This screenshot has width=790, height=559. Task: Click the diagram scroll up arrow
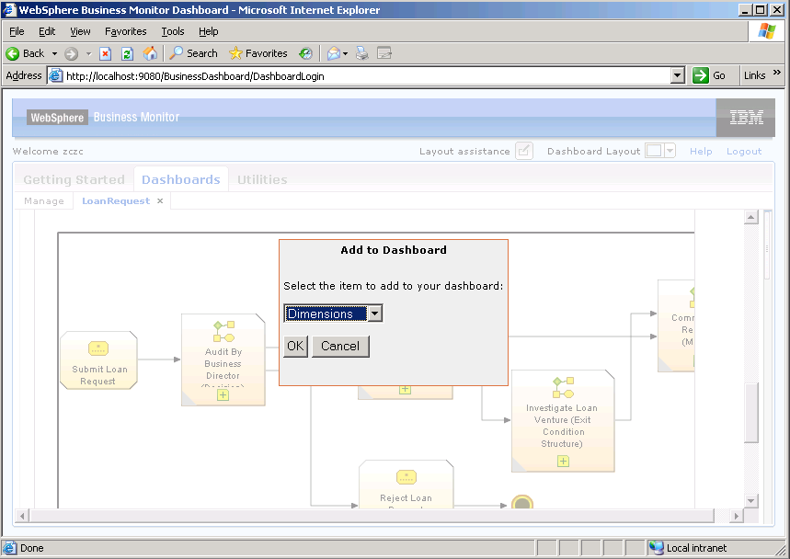point(750,217)
